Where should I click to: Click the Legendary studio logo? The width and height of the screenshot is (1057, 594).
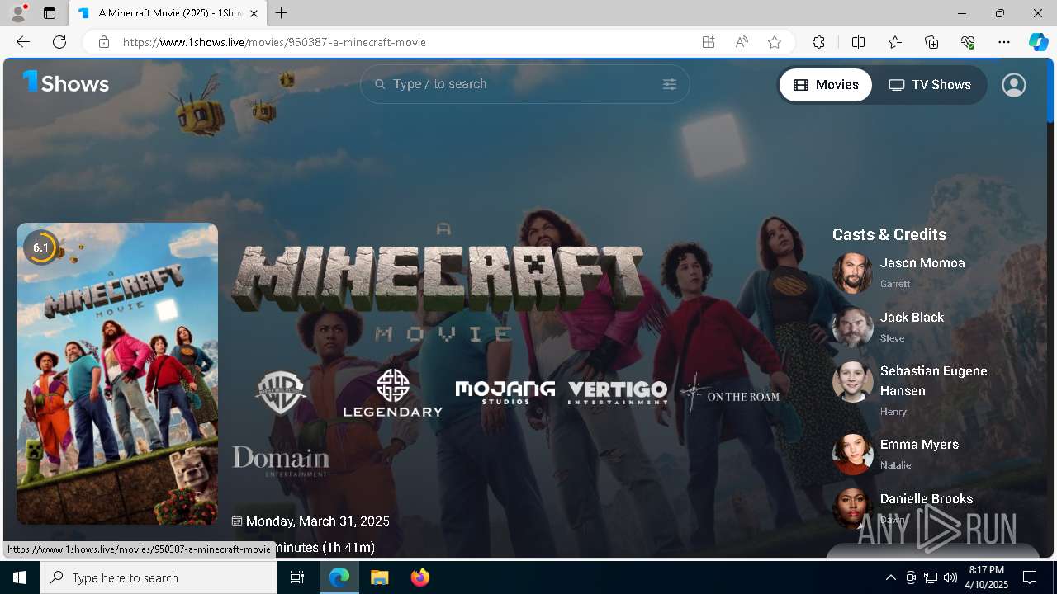(392, 393)
